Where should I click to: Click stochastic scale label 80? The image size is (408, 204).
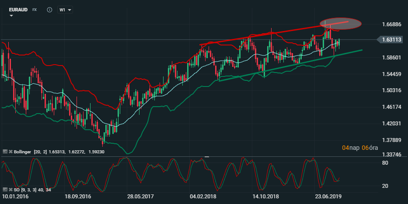385,163
